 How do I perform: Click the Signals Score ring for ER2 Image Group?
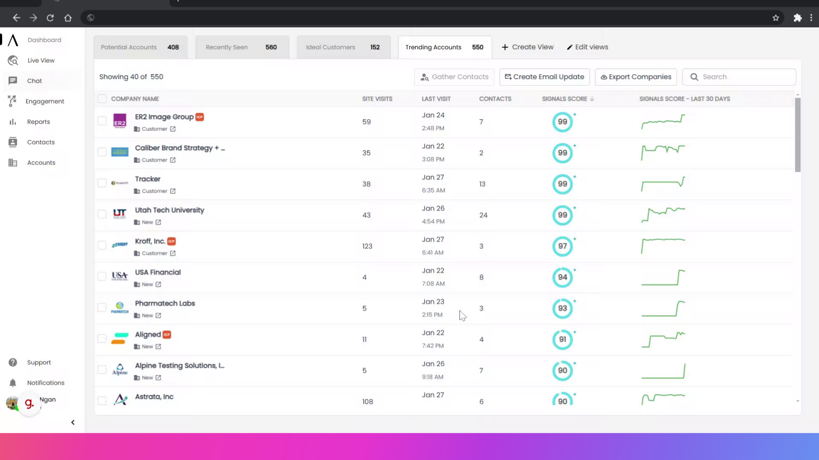click(x=563, y=122)
